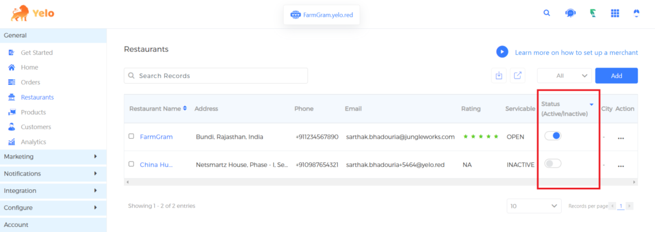Tick the FarmGram row checkbox
The image size is (655, 232).
(x=131, y=136)
